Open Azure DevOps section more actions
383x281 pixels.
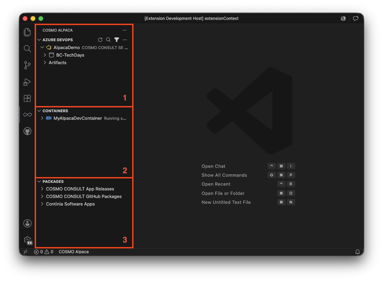(125, 40)
